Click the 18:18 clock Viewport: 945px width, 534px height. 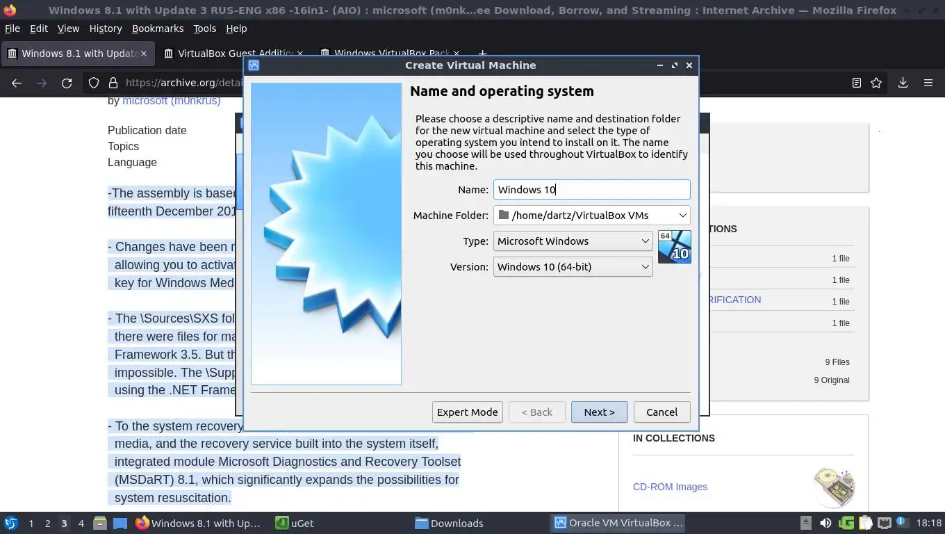click(929, 523)
